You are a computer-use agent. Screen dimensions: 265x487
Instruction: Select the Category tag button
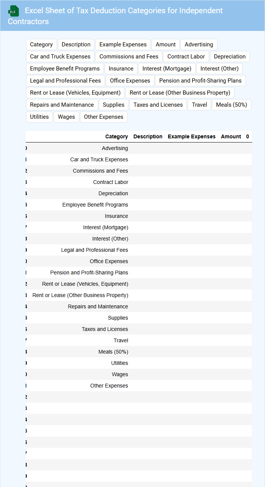tap(42, 44)
